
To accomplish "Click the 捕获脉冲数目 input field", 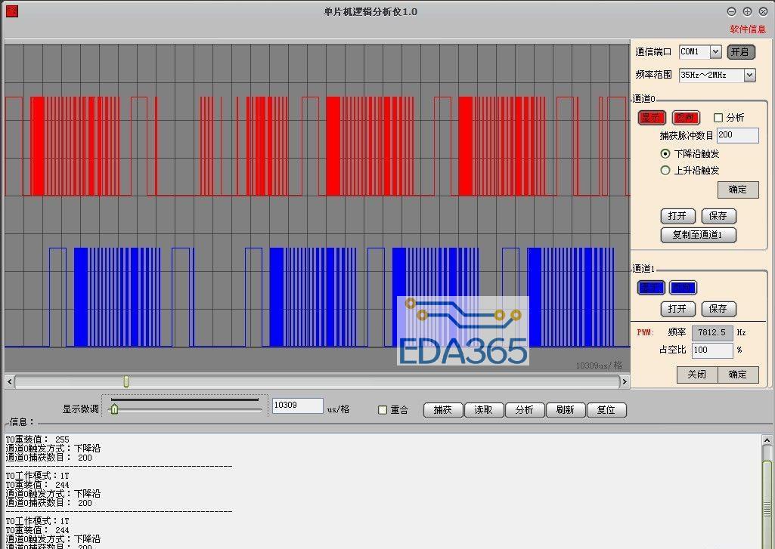I will (737, 135).
